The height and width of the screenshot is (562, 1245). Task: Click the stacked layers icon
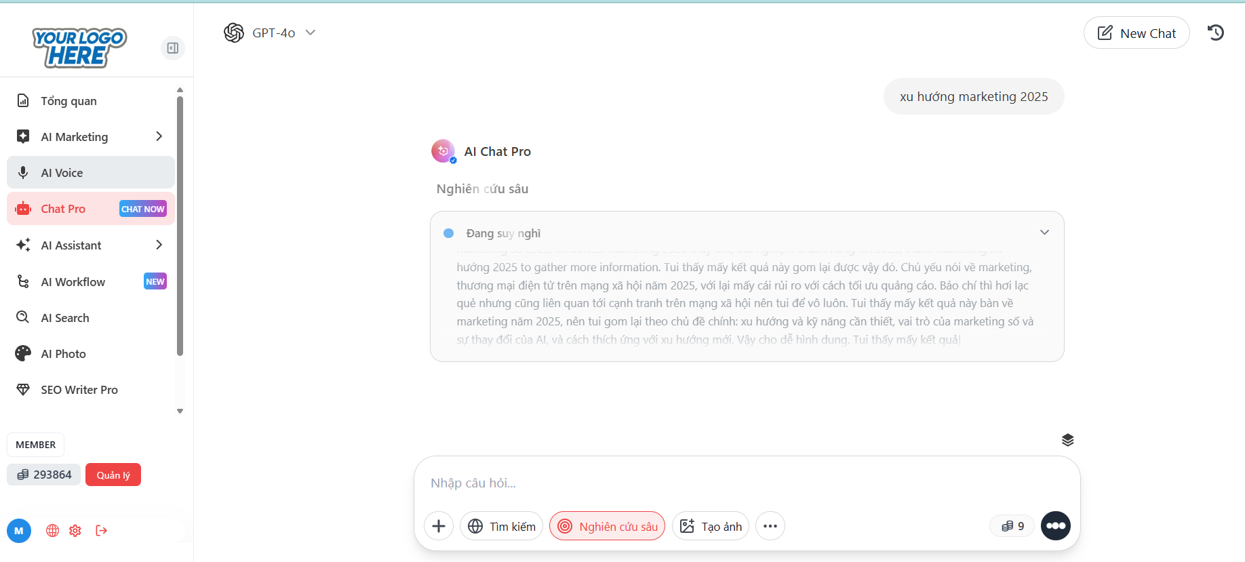tap(1067, 440)
